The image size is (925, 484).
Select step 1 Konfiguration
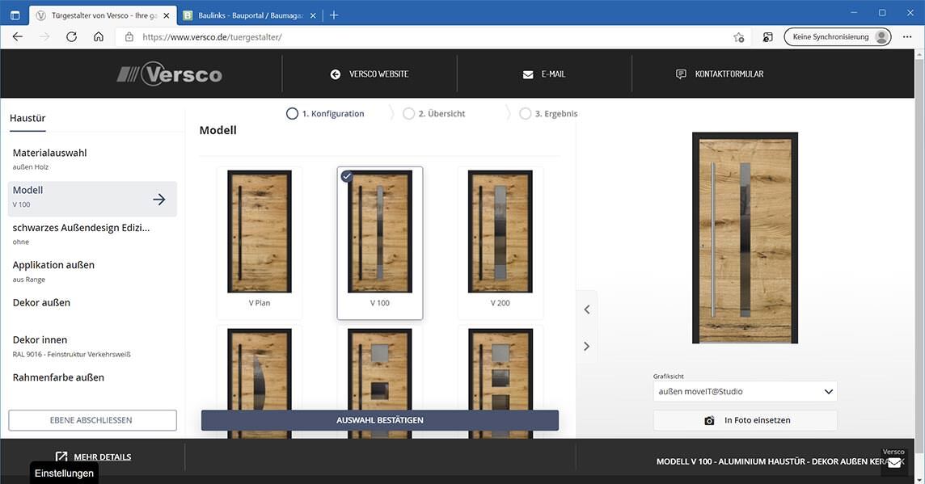pyautogui.click(x=325, y=114)
